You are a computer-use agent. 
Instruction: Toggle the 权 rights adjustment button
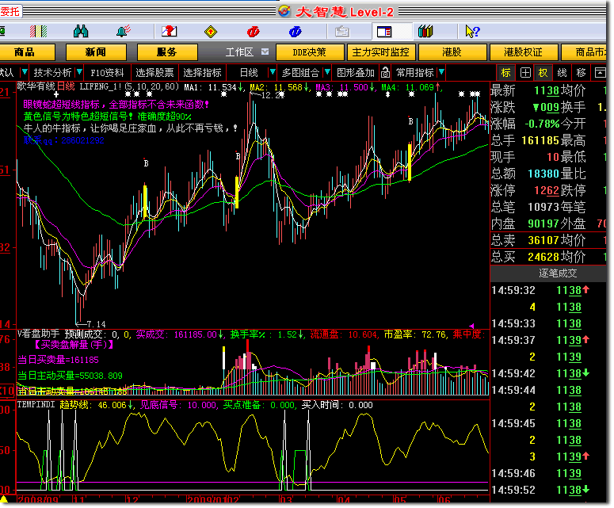[543, 72]
